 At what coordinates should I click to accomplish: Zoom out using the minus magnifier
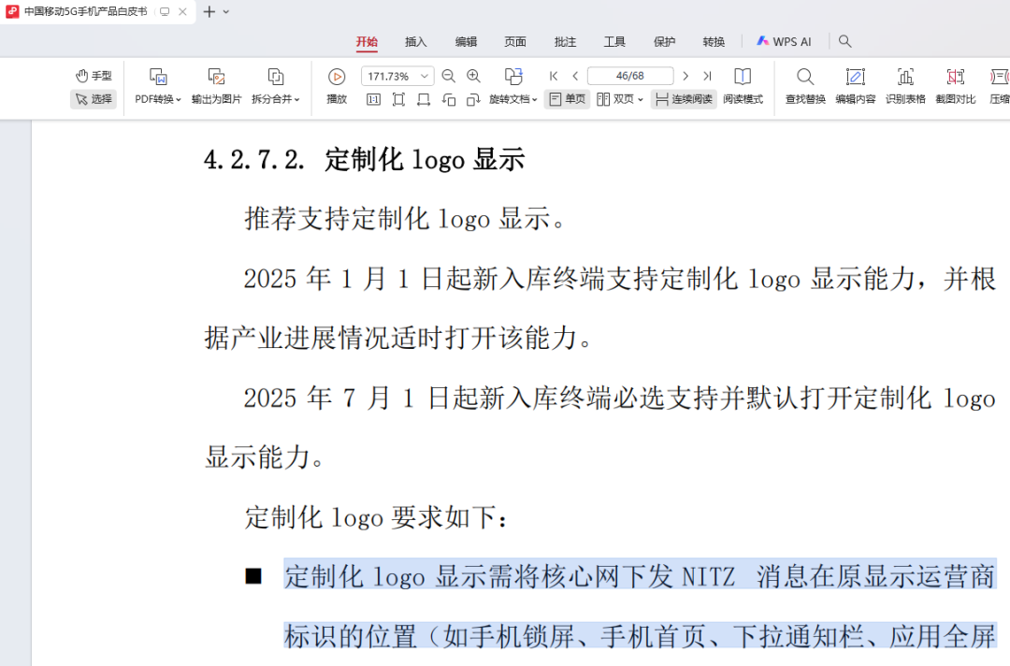449,76
